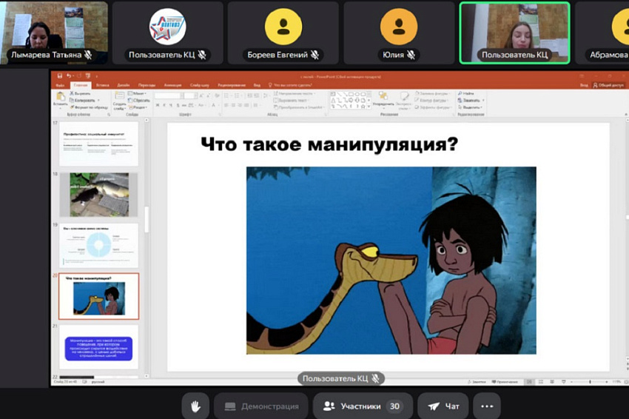
Task: Select Юлия's participant video tile
Action: (399, 30)
